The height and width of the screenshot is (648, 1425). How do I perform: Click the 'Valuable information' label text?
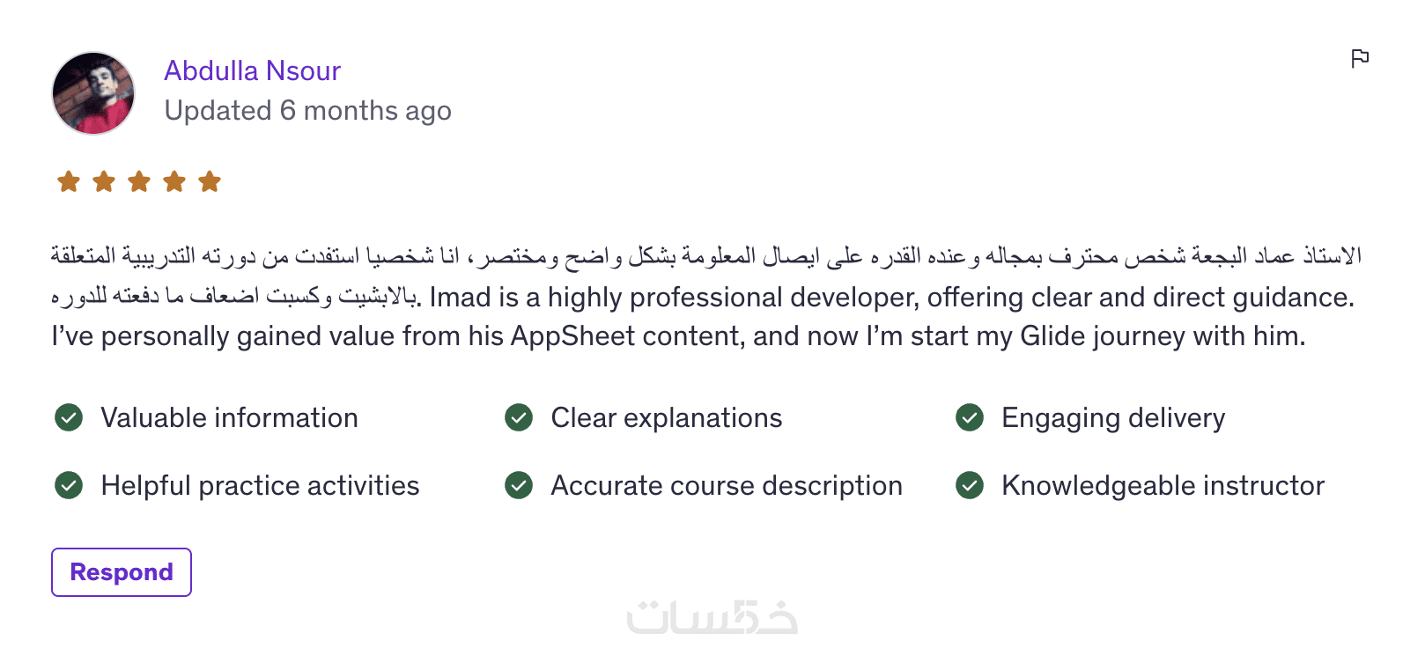(x=229, y=417)
